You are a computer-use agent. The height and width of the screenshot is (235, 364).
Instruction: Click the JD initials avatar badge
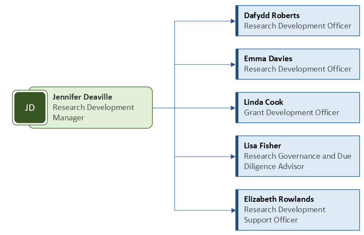pos(30,107)
